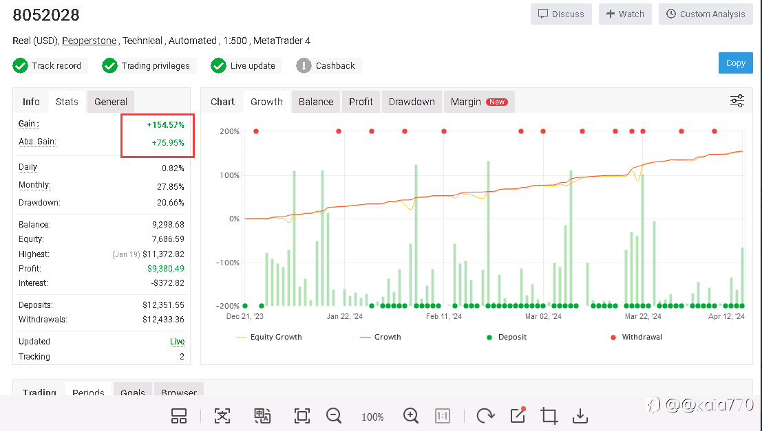Screen dimensions: 762x431
Task: Toggle the Withdrawal legend series
Action: pyautogui.click(x=636, y=337)
